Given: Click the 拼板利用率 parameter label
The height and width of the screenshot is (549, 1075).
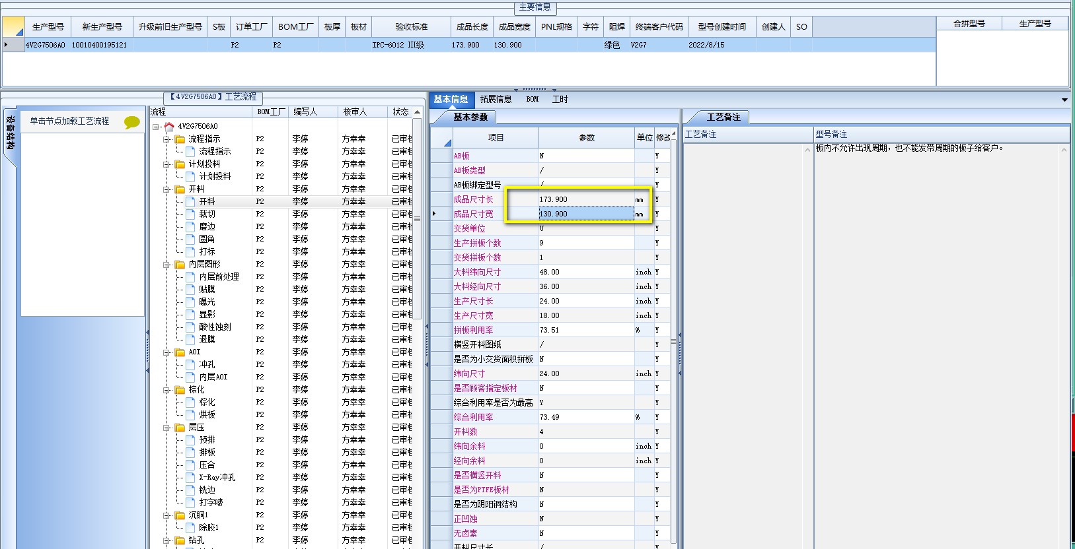Looking at the screenshot, I should [x=473, y=330].
